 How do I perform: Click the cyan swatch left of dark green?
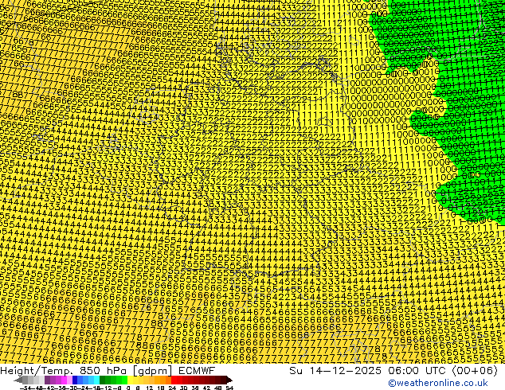pyautogui.click(x=97, y=380)
